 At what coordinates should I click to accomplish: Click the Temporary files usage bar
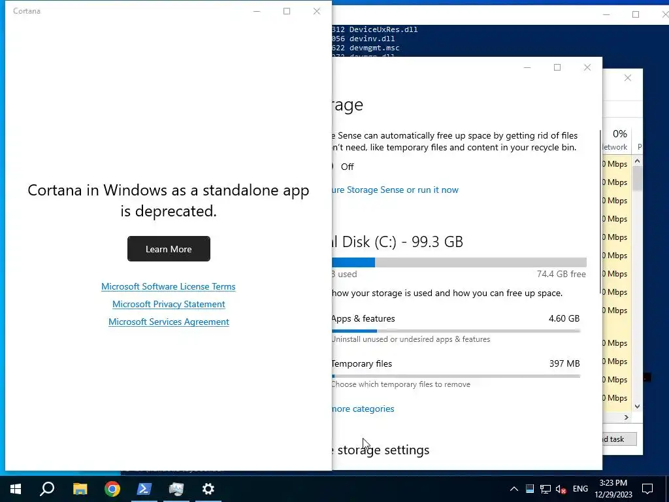click(x=455, y=376)
